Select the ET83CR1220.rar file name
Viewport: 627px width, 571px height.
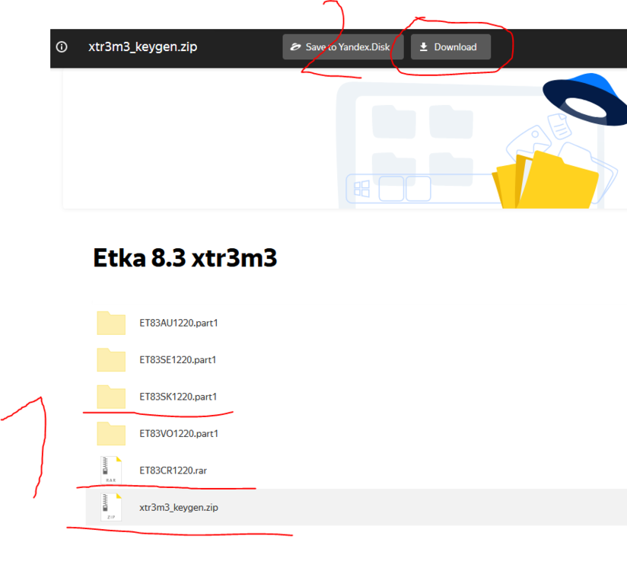pos(173,471)
